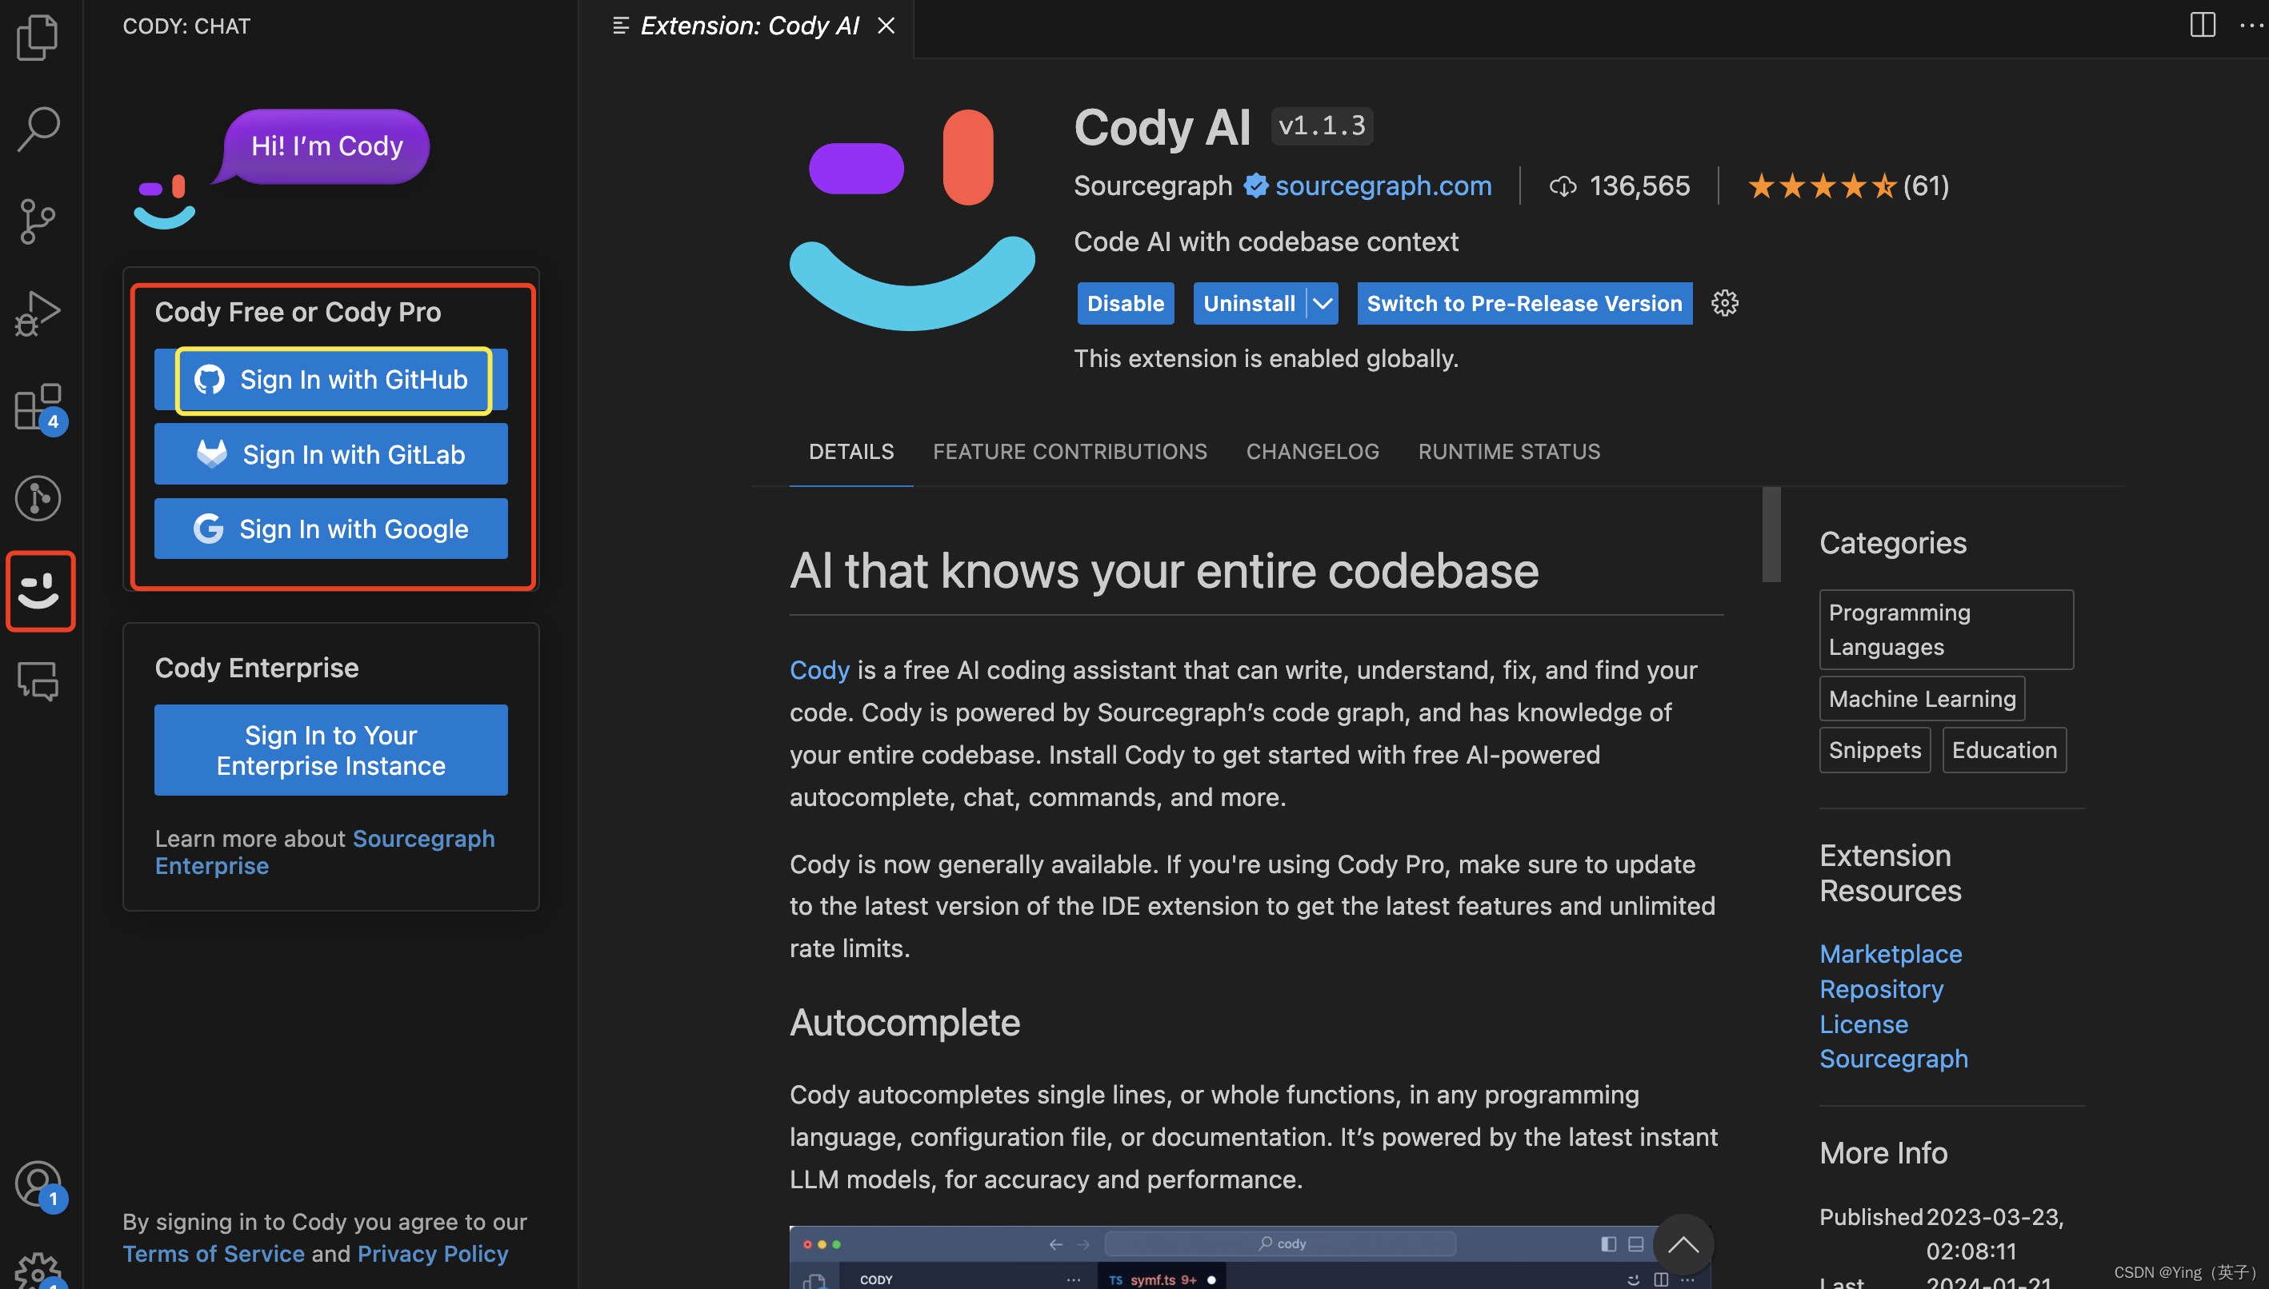
Task: Select the Machine Learning category
Action: click(1922, 699)
